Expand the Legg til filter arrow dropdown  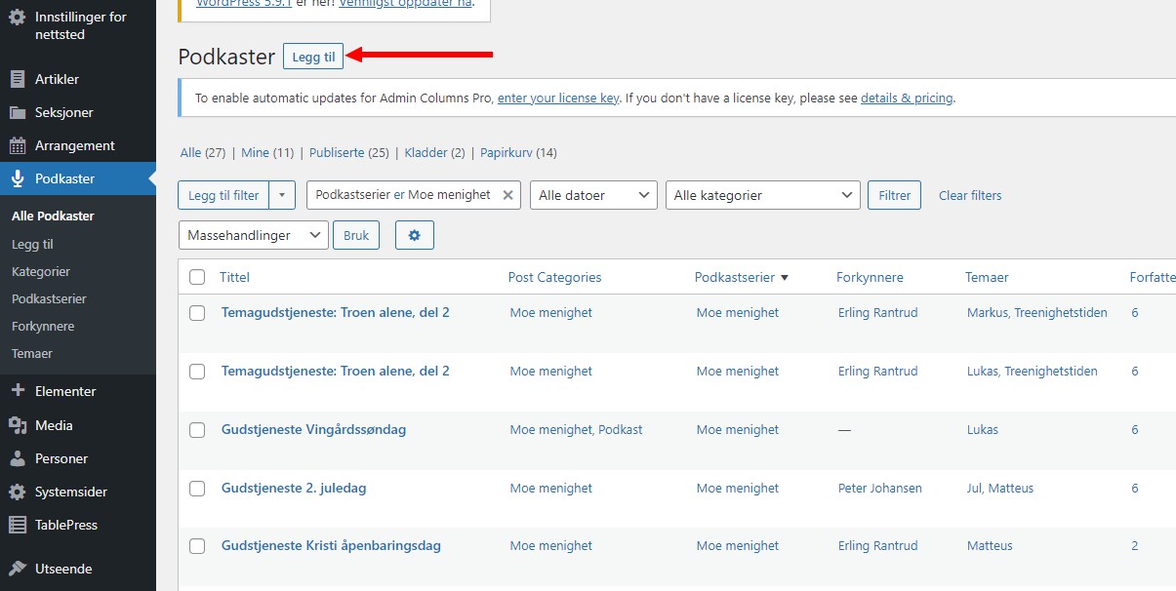coord(281,195)
